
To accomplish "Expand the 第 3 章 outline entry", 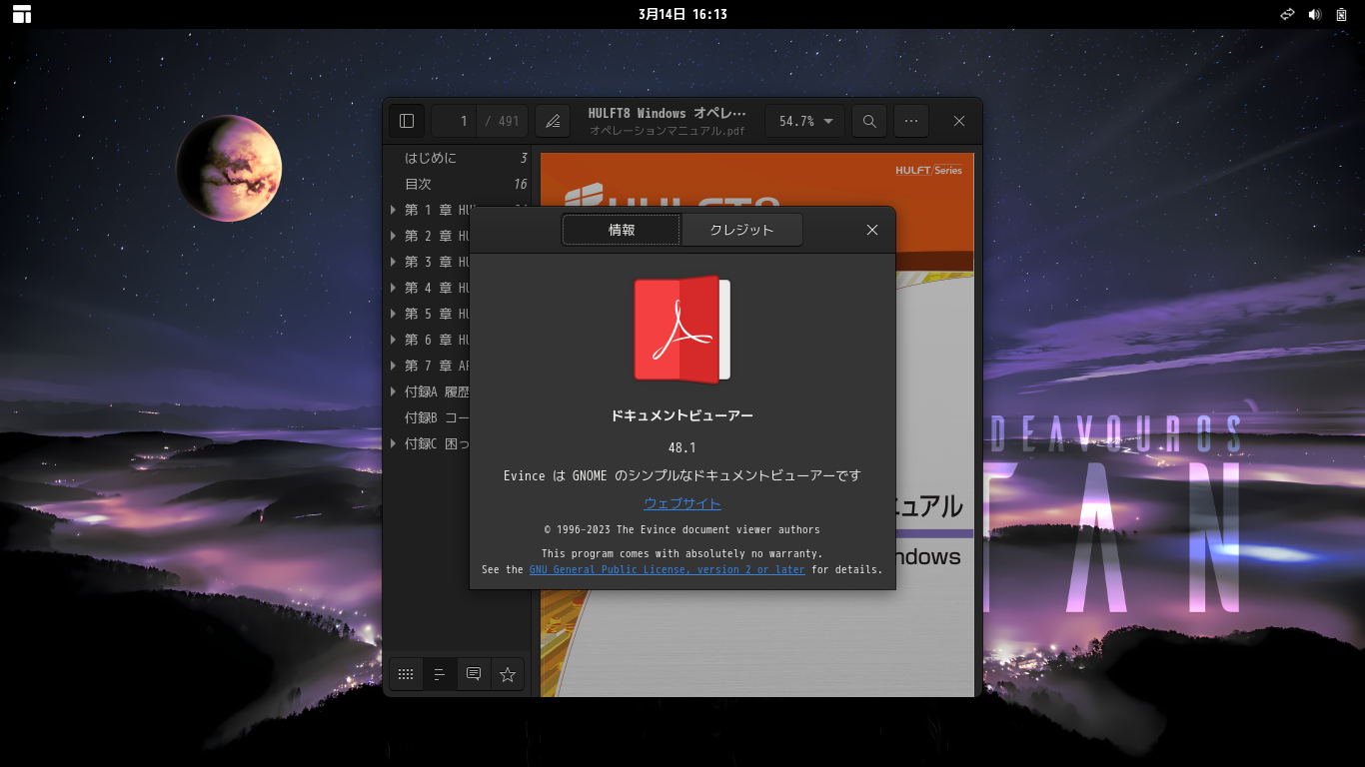I will point(393,262).
